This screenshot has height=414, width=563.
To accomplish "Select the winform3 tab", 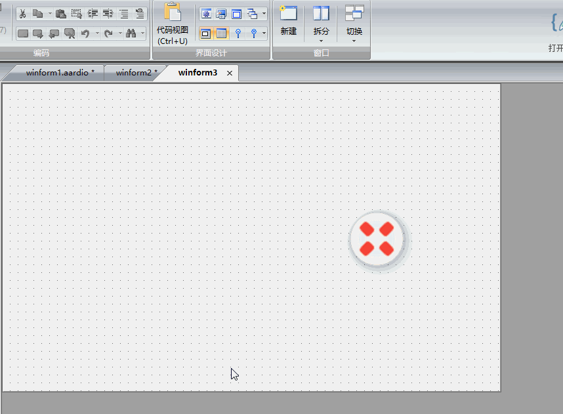I will tap(198, 73).
